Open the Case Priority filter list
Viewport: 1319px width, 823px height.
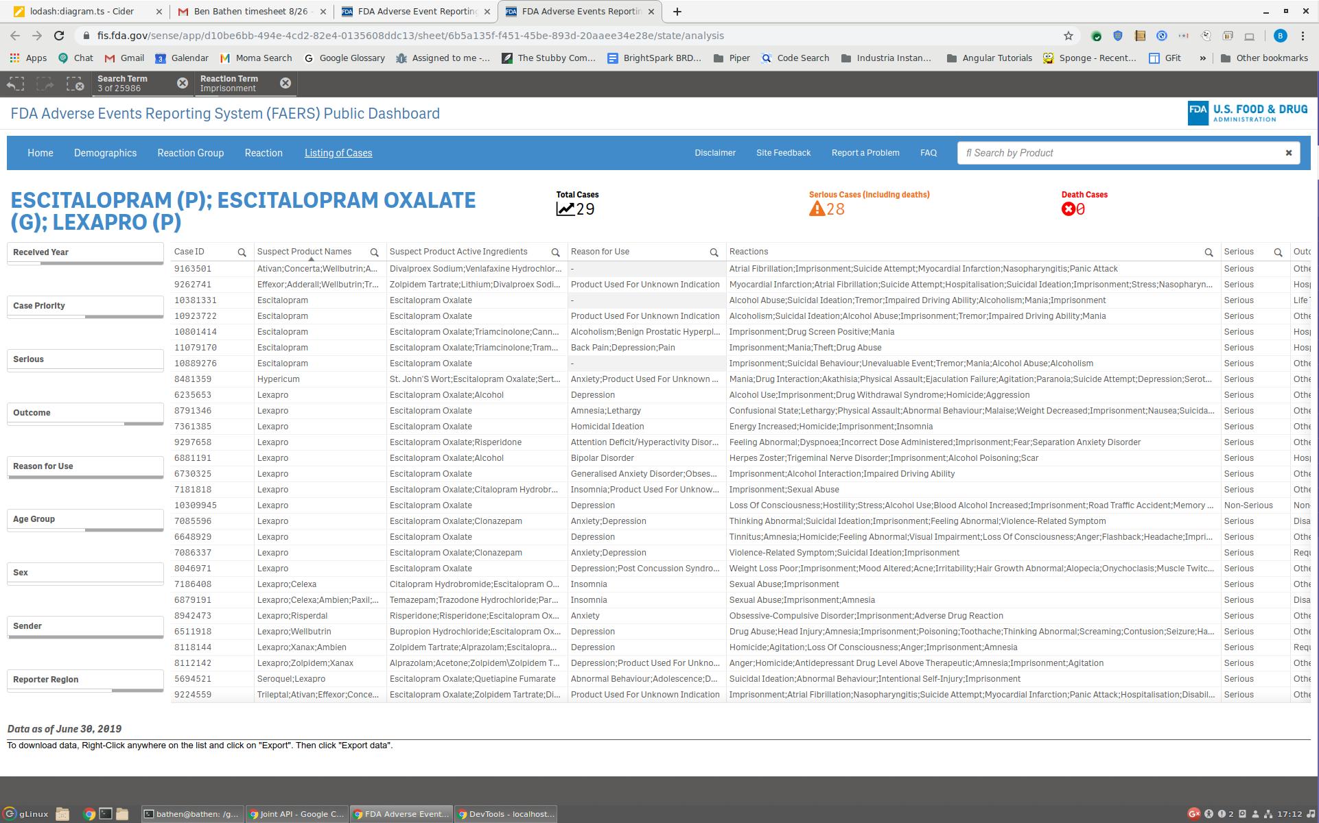(85, 306)
